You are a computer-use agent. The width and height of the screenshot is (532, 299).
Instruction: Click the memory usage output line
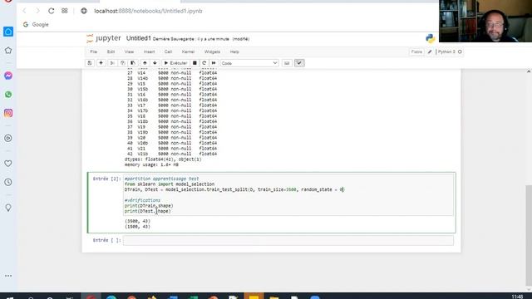tap(151, 164)
